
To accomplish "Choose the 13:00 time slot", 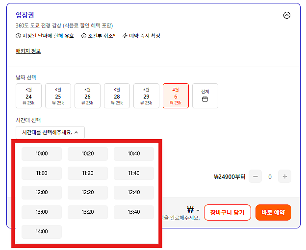I will pos(42,212).
